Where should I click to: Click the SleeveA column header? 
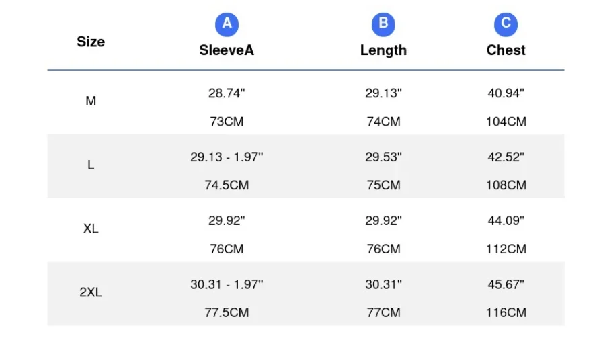click(x=227, y=50)
